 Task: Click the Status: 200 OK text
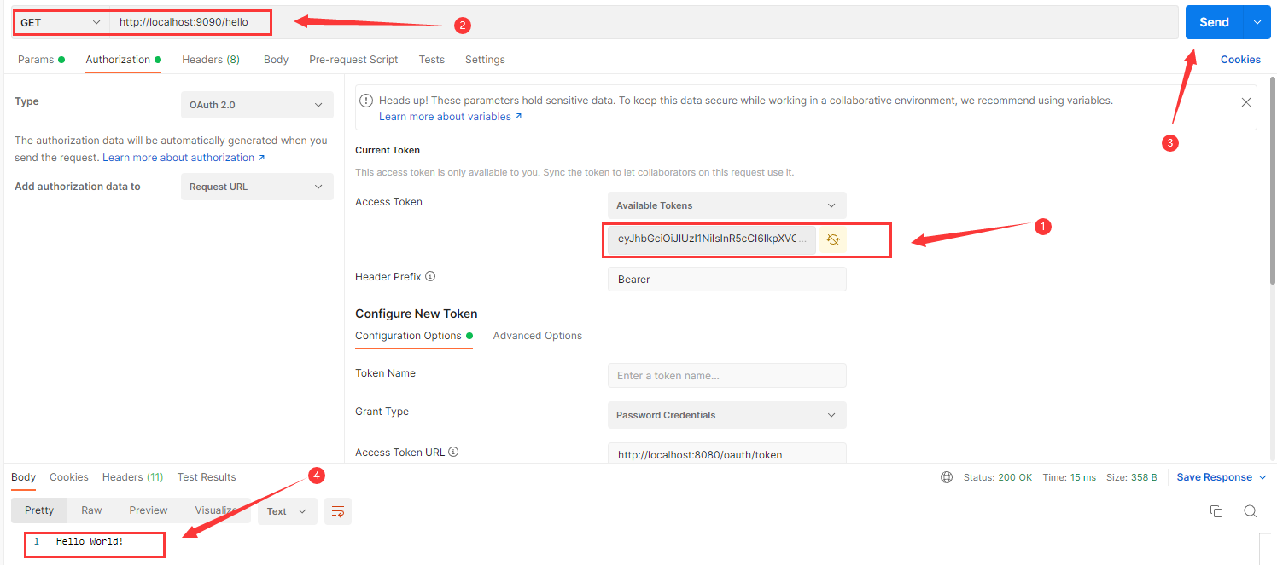coord(998,477)
